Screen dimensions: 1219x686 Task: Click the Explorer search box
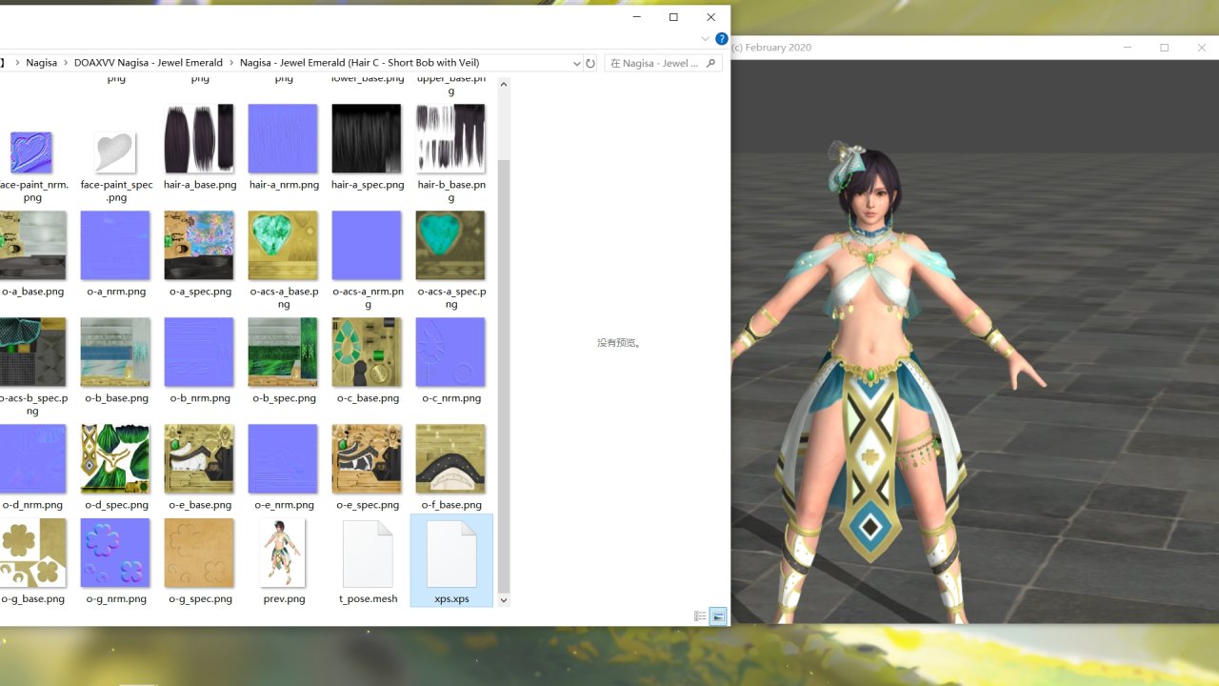point(663,63)
